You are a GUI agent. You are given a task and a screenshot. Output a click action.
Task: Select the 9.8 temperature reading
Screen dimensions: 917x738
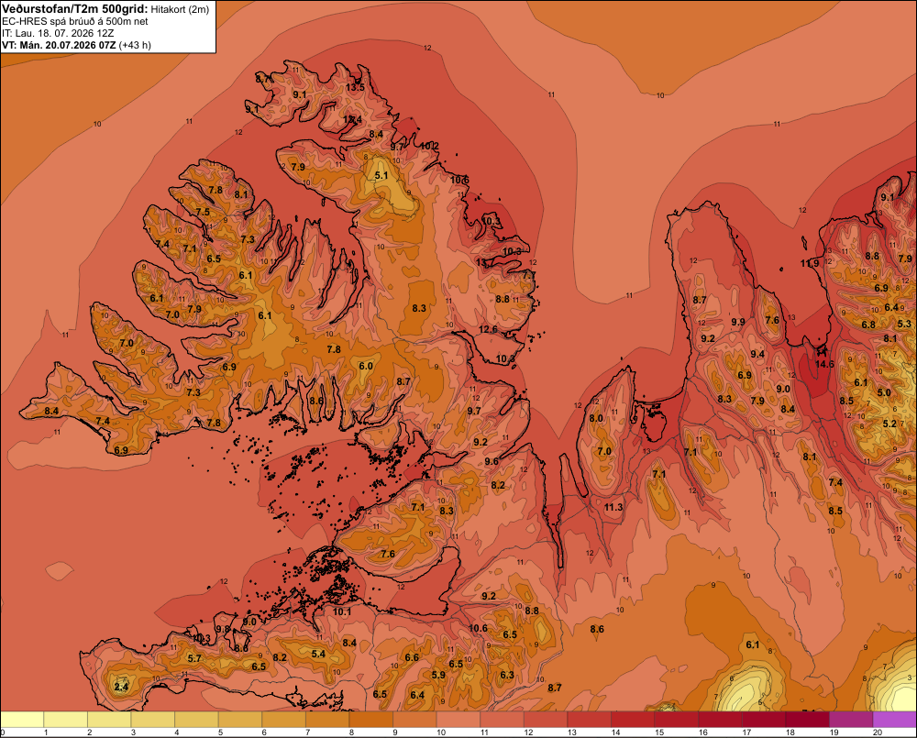223,629
